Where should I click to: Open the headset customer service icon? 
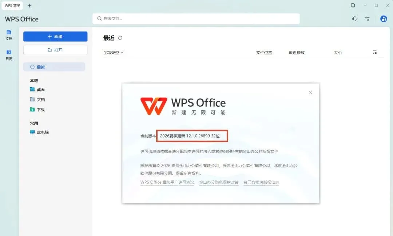click(x=355, y=19)
